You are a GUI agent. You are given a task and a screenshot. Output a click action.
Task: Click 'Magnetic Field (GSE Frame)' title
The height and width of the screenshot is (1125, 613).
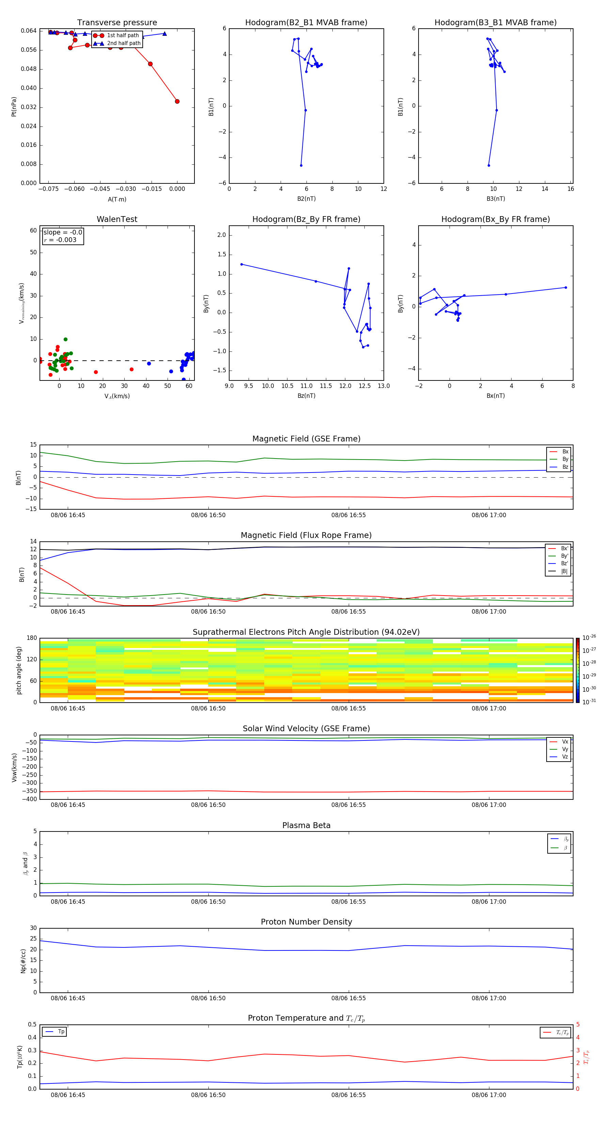click(306, 439)
